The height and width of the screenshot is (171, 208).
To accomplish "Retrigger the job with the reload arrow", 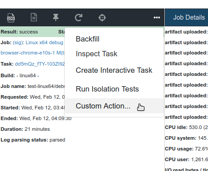I will pos(78,17).
